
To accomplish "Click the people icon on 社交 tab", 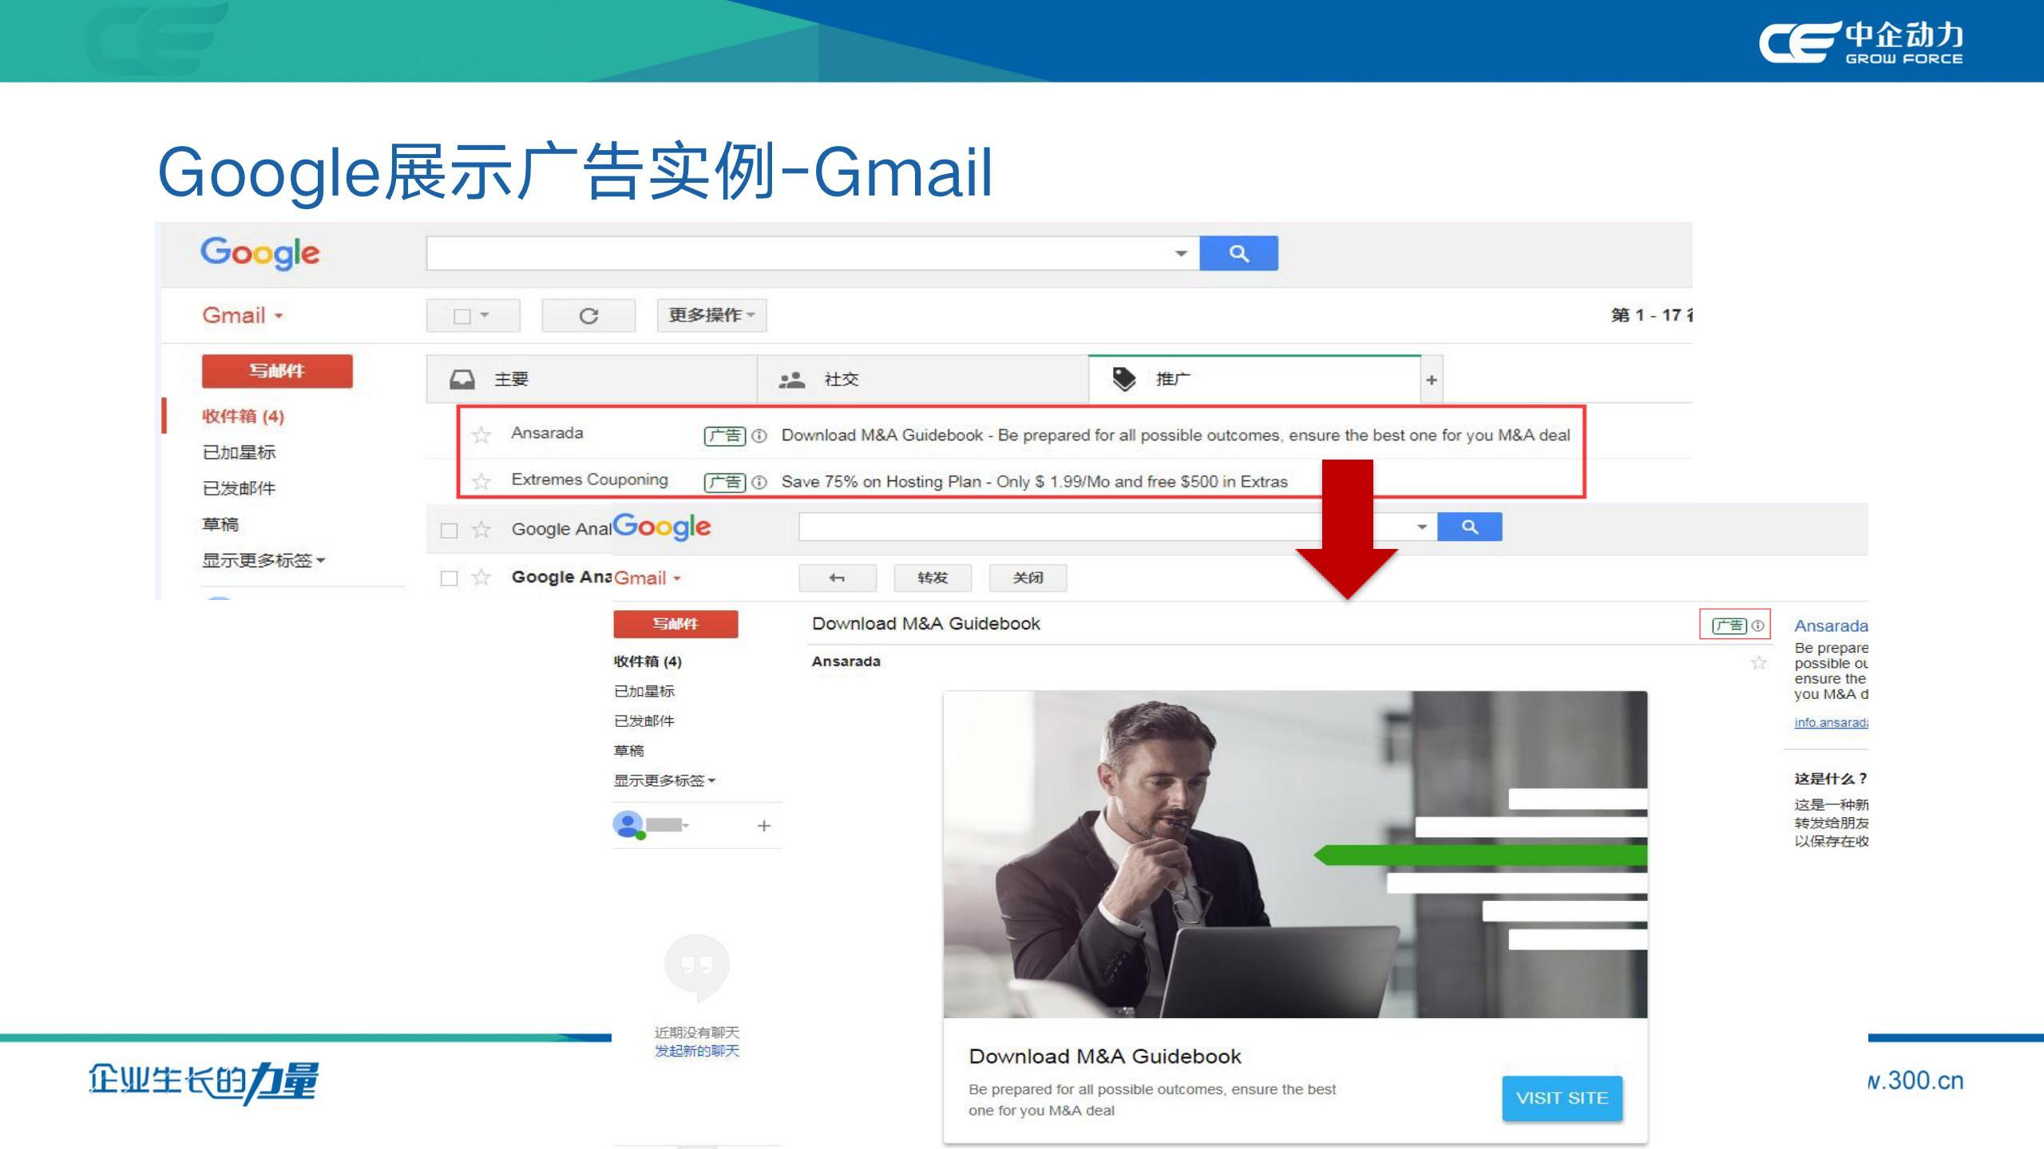I will 791,380.
